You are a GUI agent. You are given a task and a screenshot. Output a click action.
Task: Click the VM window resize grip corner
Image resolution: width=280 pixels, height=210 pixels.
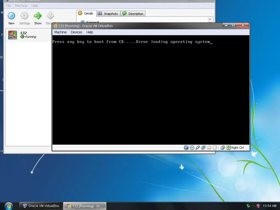pyautogui.click(x=247, y=148)
